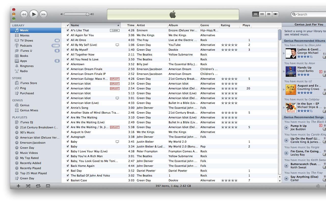
Task: Sort by the Name column header
Action: [95, 25]
